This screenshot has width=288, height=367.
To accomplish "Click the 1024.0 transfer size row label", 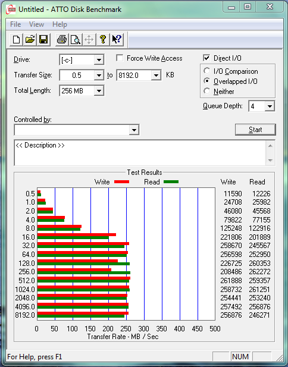I will tap(25, 290).
